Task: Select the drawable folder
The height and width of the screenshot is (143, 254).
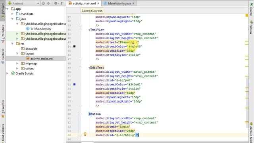Action: [x=31, y=48]
